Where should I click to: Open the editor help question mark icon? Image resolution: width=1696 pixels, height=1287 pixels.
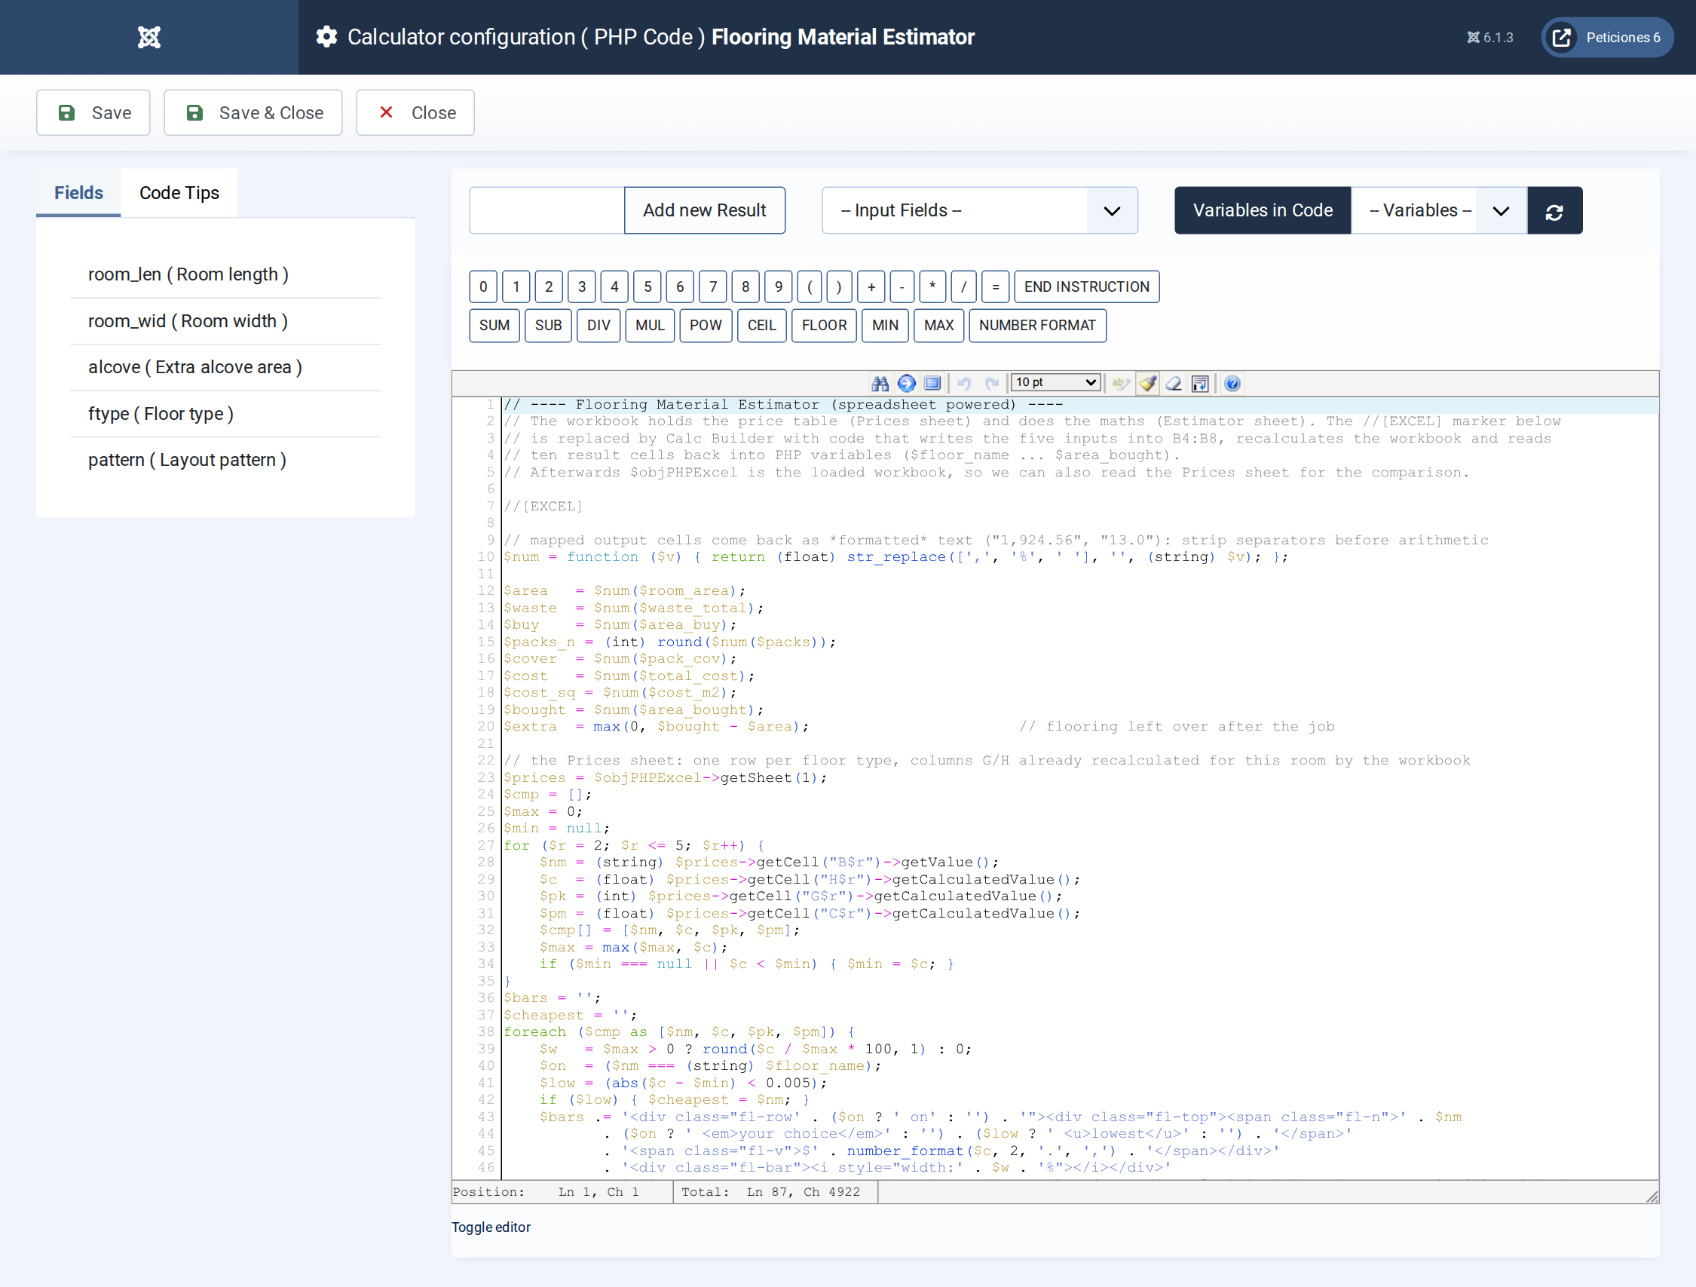point(1232,384)
